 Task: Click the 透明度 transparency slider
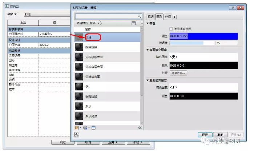pos(192,43)
